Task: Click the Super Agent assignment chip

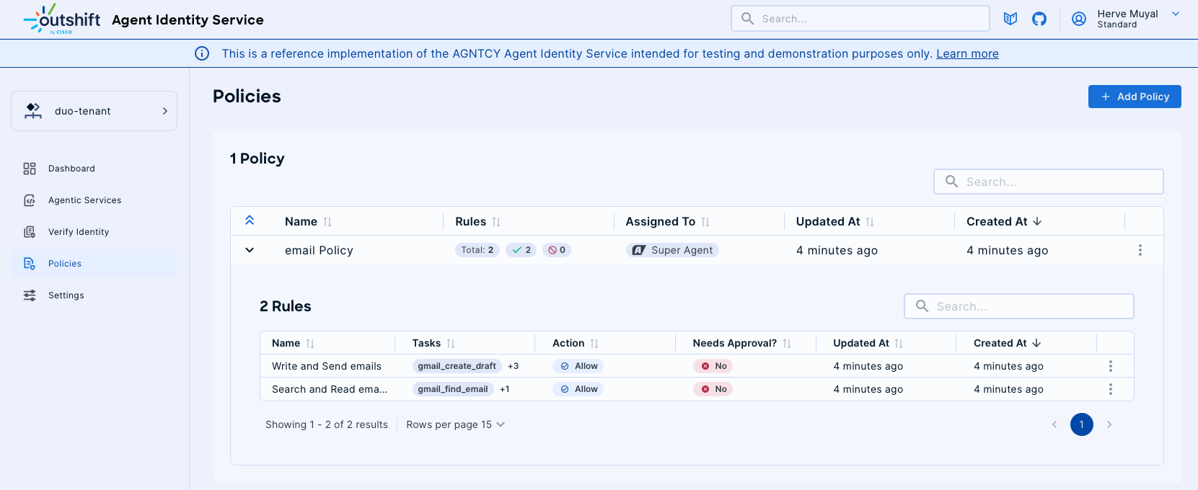Action: (672, 250)
